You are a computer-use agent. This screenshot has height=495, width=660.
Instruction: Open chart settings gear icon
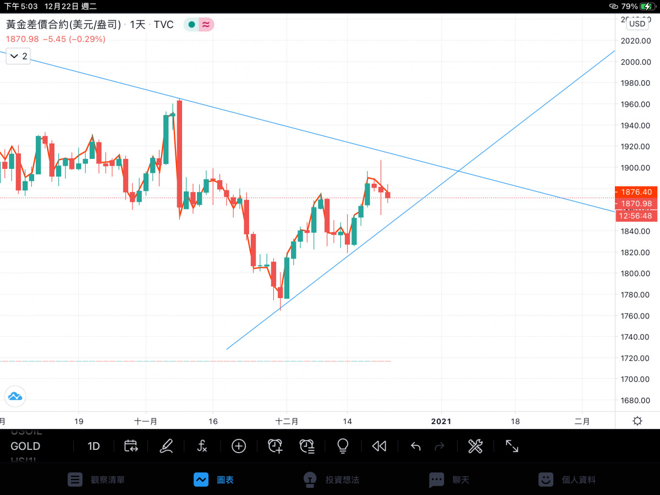637,421
